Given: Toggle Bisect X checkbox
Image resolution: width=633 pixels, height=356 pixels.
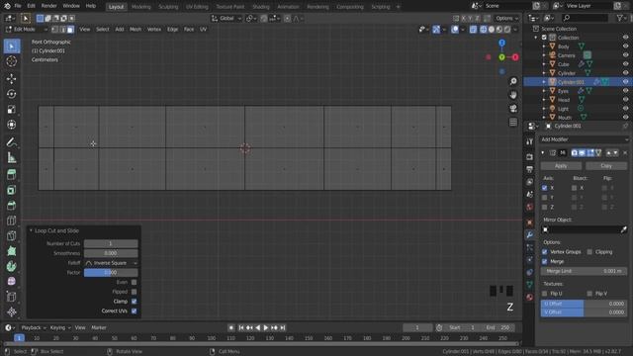Looking at the screenshot, I should (574, 188).
